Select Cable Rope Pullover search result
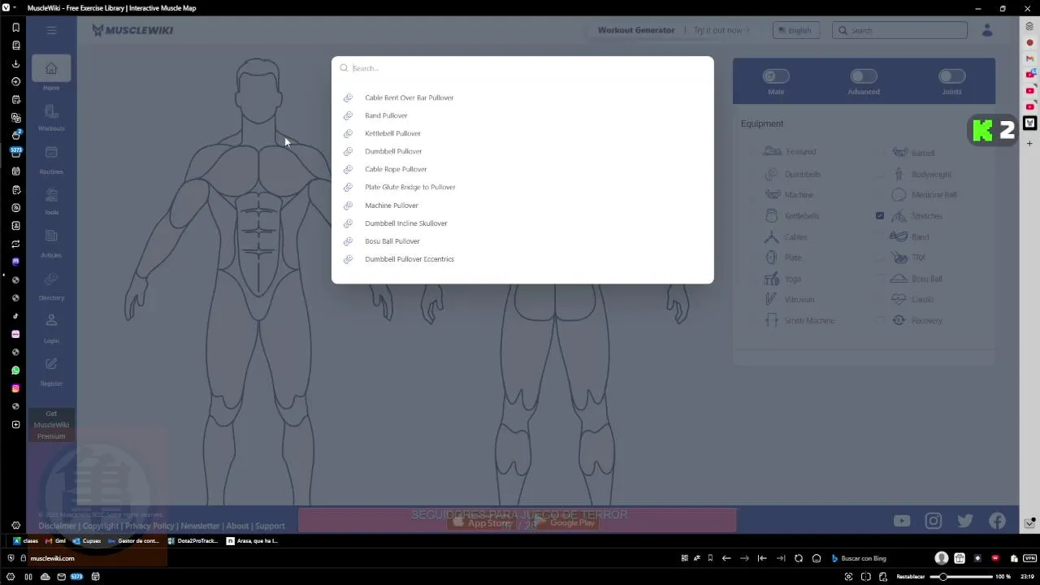This screenshot has width=1040, height=585. coord(522,169)
